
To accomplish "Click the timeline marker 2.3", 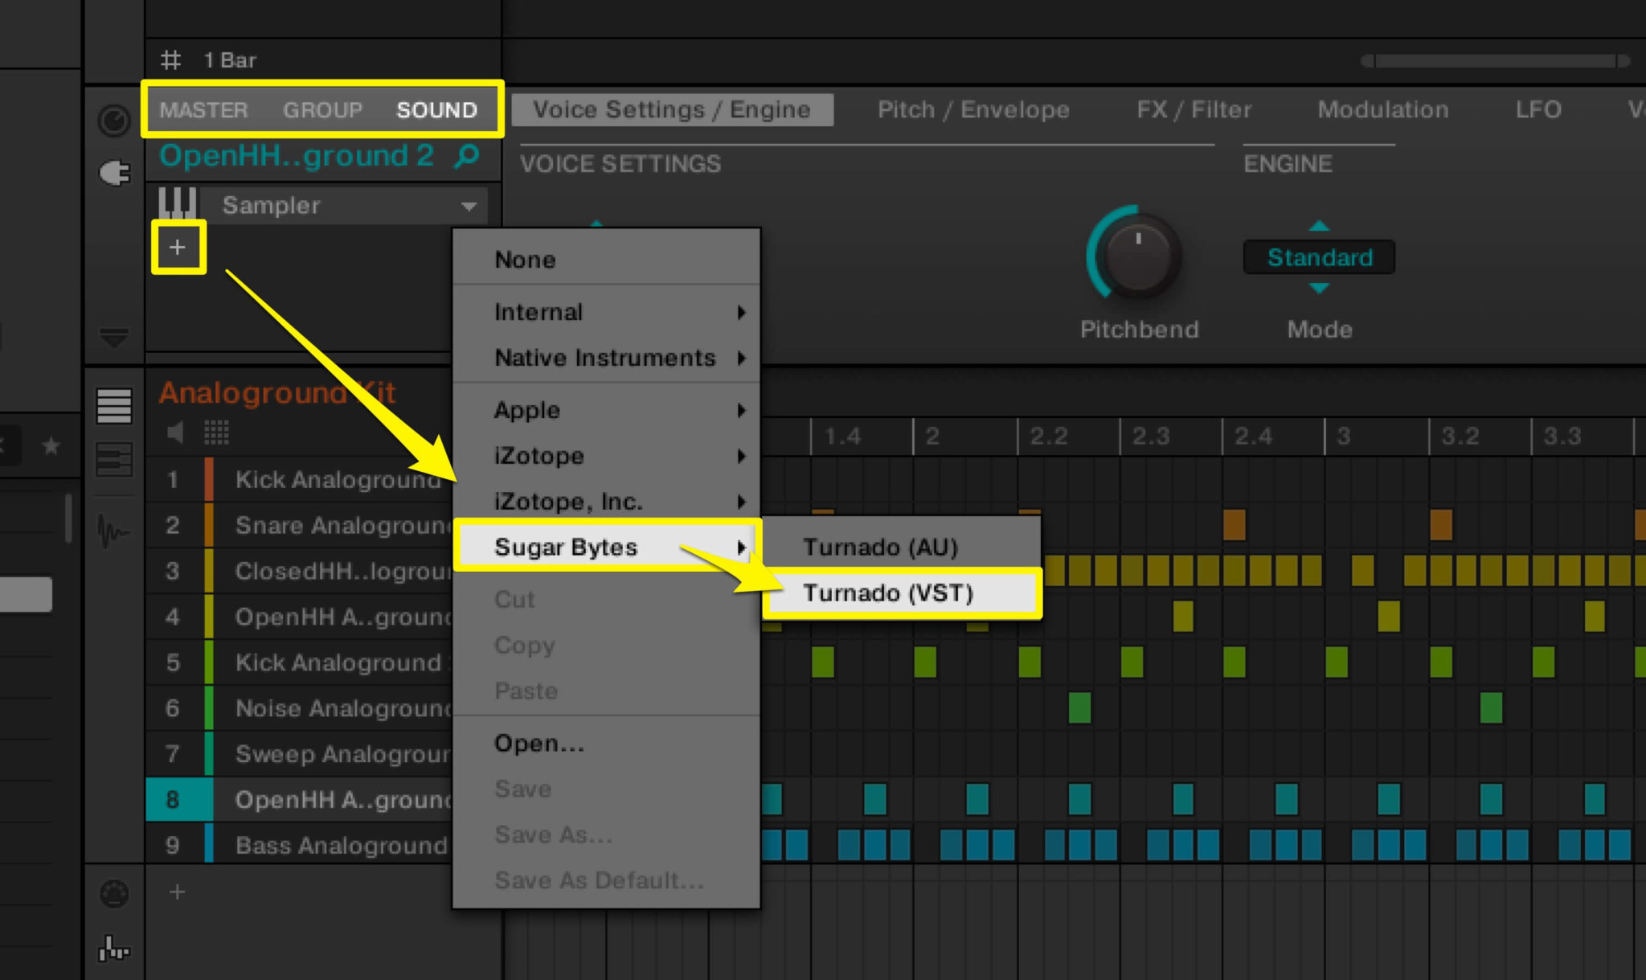I will click(1150, 437).
